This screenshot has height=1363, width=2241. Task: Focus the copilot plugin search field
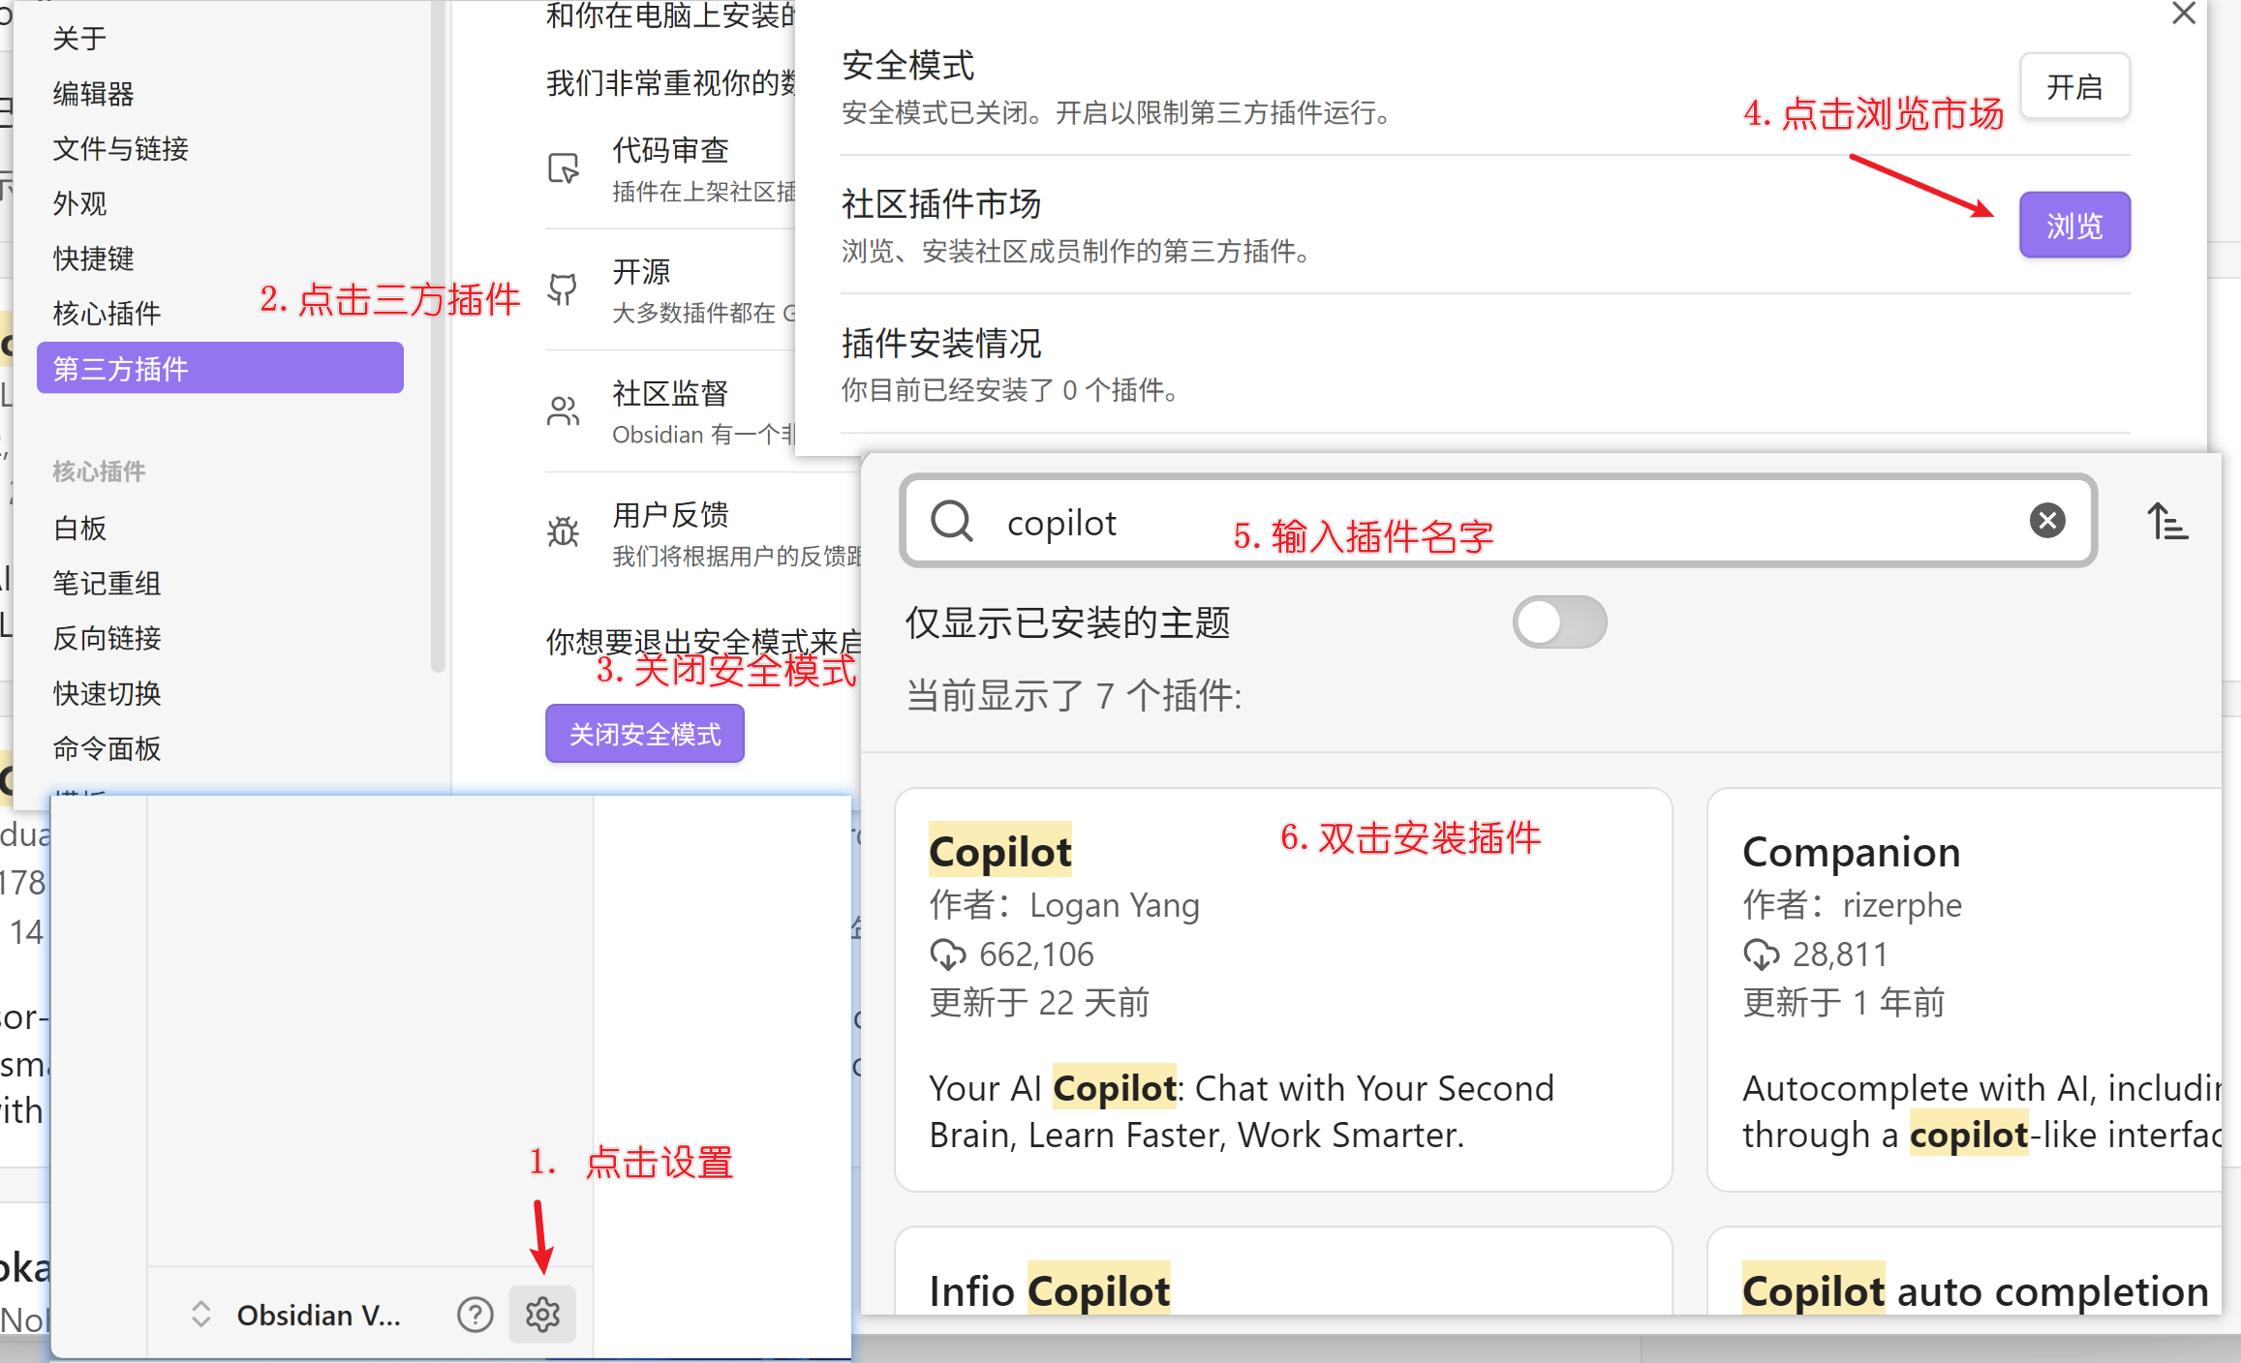pyautogui.click(x=1498, y=521)
